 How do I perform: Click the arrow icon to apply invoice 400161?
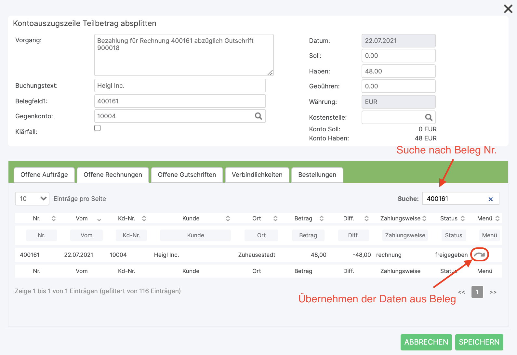479,255
